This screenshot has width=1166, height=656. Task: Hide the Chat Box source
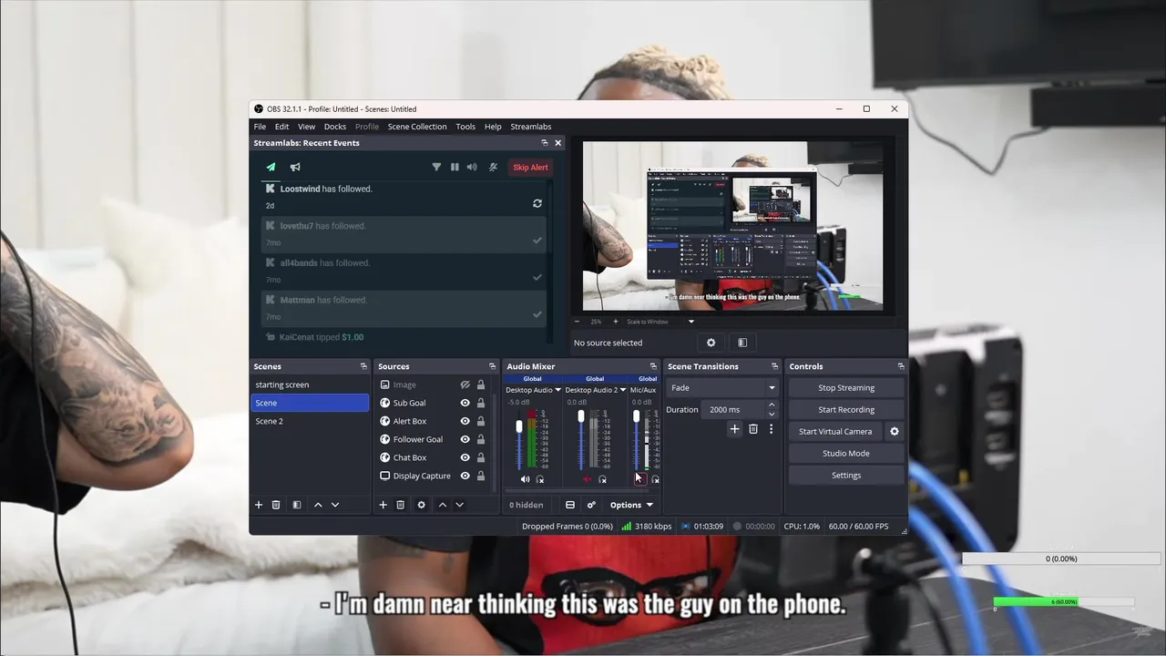(x=465, y=457)
